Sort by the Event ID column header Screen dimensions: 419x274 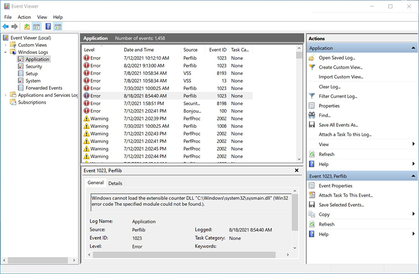[218, 50]
